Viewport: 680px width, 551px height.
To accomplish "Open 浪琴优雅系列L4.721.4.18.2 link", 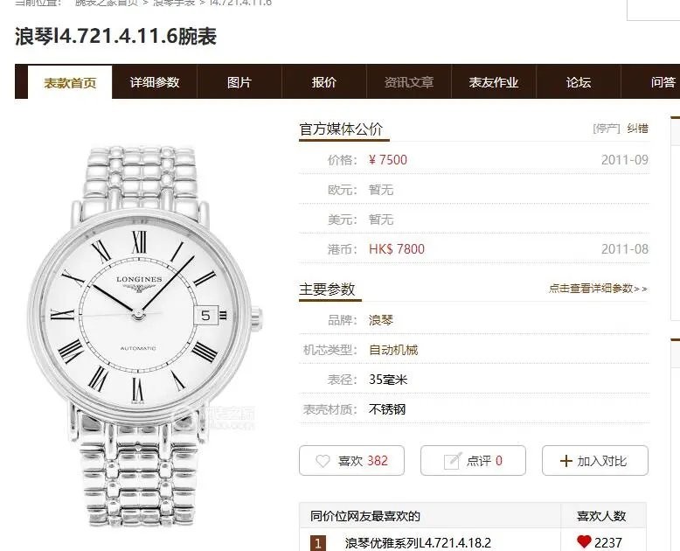I will tap(418, 543).
